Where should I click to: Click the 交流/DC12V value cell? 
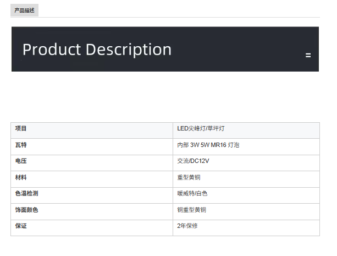point(193,161)
